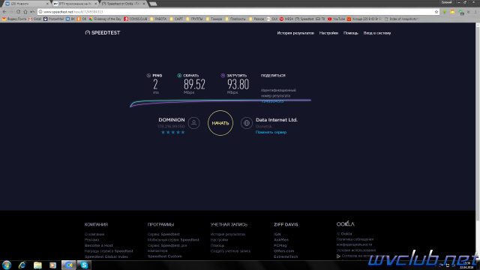Click the Ookla logo in the footer
Viewport: 480px width, 270px height.
pyautogui.click(x=345, y=224)
